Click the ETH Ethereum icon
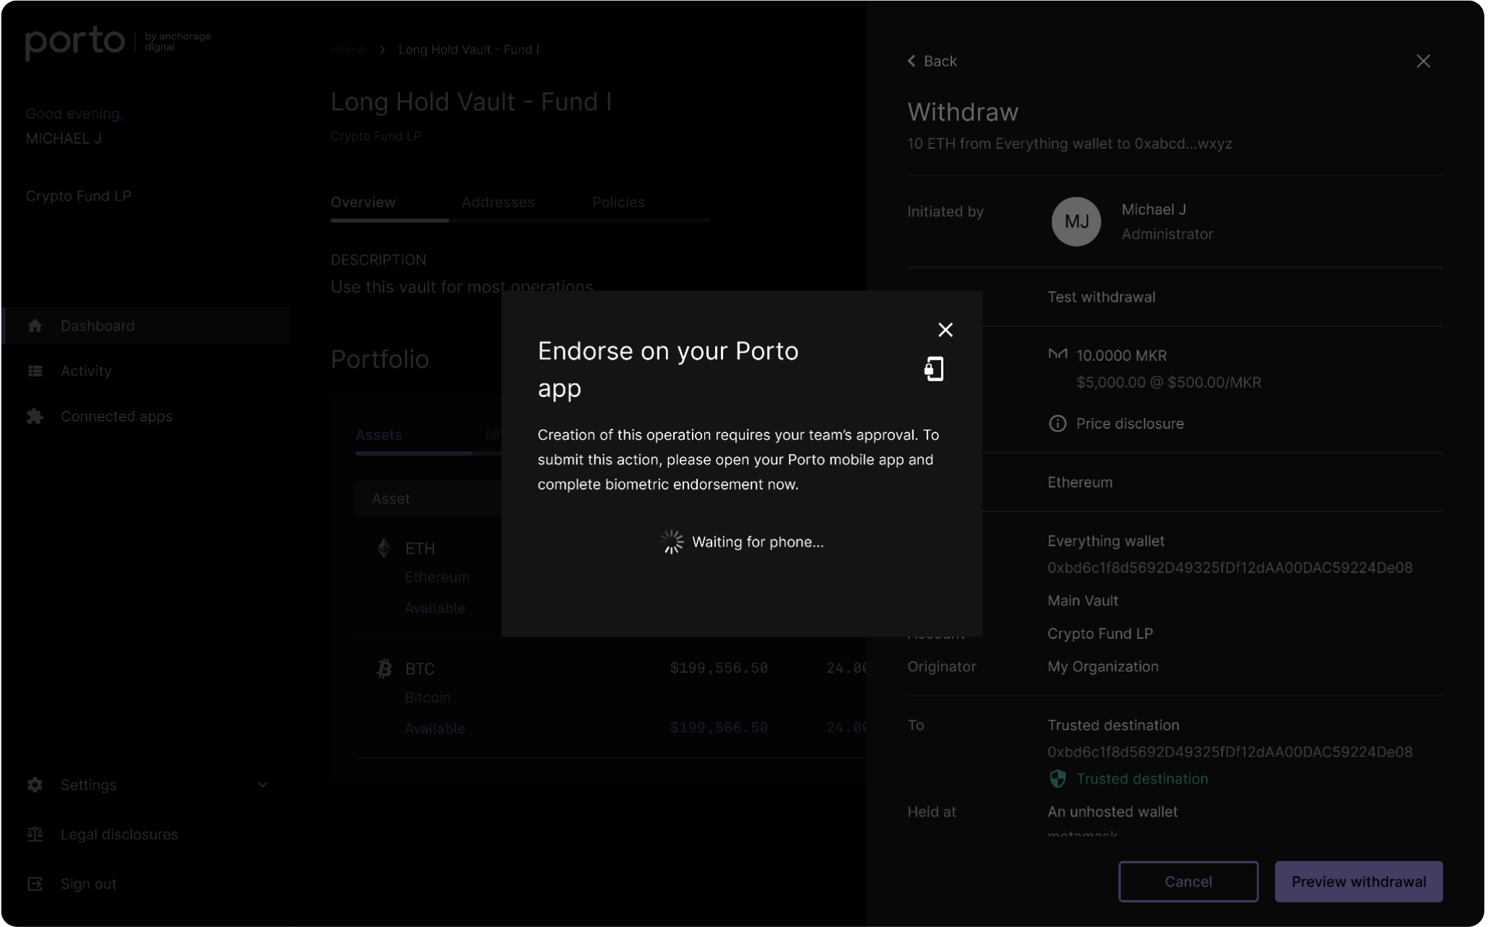This screenshot has height=927, width=1488. [x=384, y=548]
